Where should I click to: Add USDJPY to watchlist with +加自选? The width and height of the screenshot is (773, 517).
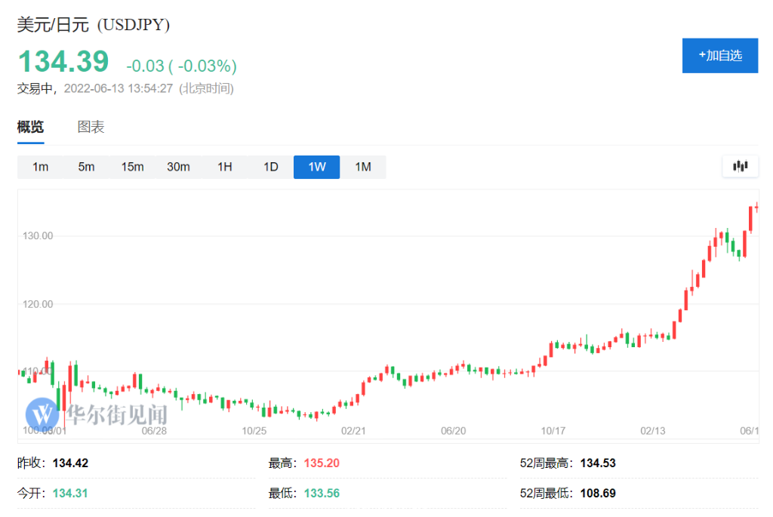click(719, 56)
